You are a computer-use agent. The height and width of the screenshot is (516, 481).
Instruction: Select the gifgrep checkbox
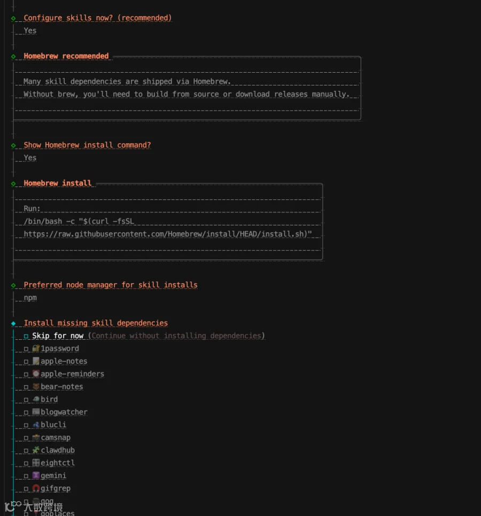26,489
